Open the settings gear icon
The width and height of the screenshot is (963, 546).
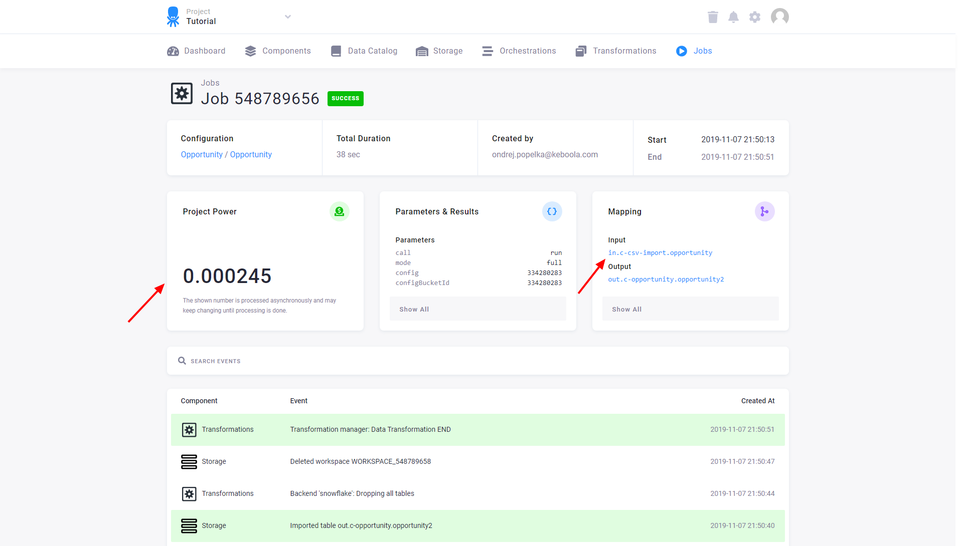pyautogui.click(x=754, y=17)
